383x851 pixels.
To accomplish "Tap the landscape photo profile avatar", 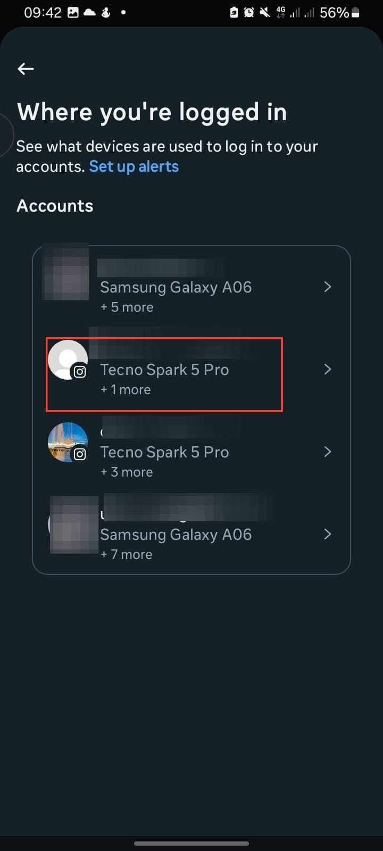I will pyautogui.click(x=66, y=440).
